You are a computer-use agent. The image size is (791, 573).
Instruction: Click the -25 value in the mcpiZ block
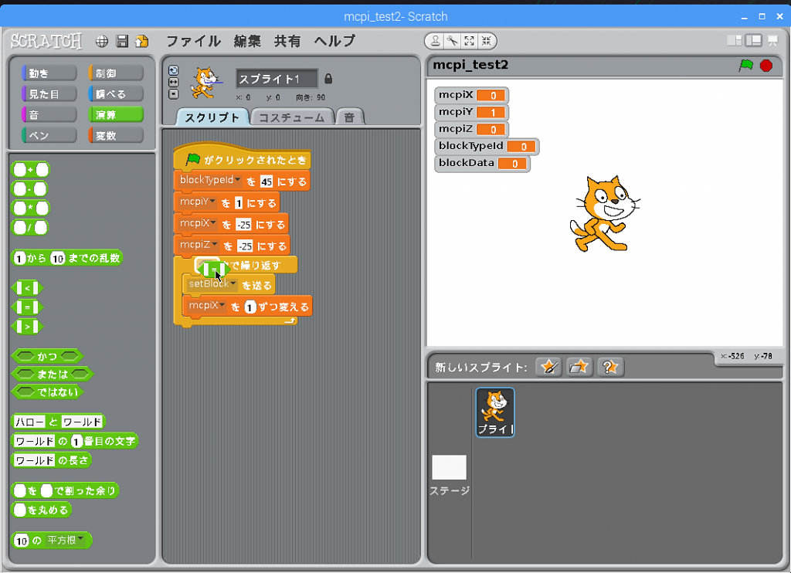(245, 246)
